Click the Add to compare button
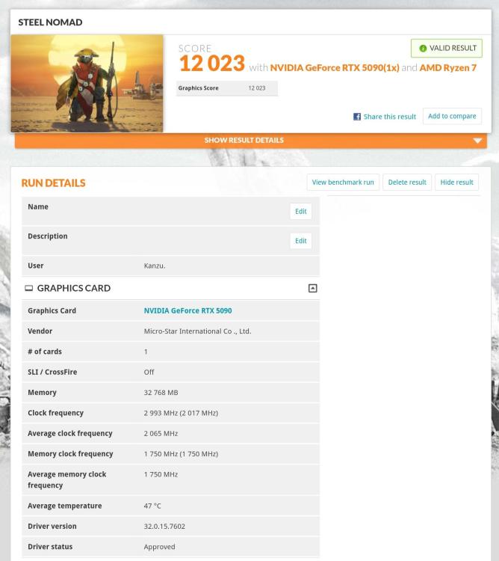This screenshot has width=499, height=561. coord(452,116)
